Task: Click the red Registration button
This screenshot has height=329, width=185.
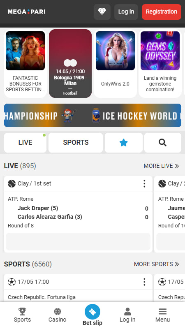Action: (162, 12)
